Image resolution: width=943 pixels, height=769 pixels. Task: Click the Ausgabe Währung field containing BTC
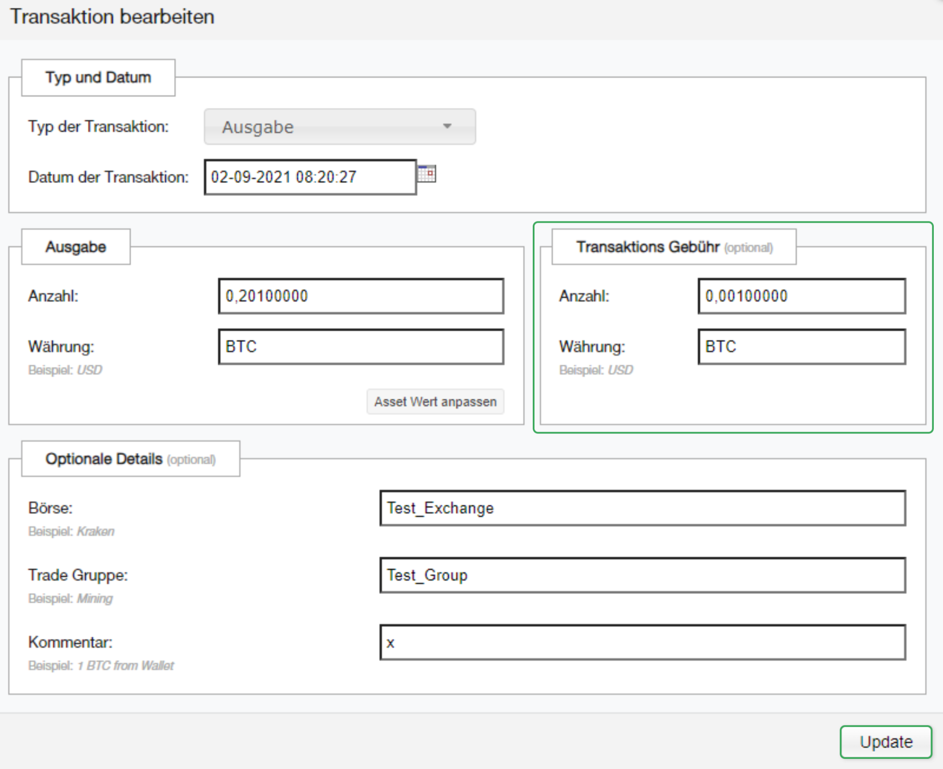tap(361, 347)
